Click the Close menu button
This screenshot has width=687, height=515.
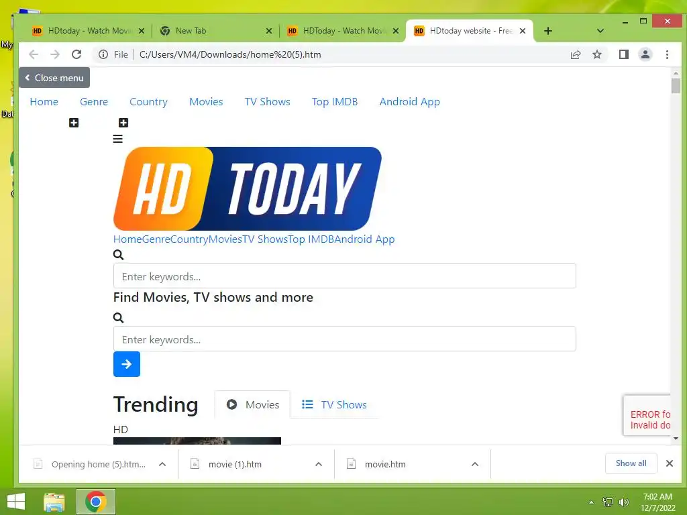click(x=54, y=78)
